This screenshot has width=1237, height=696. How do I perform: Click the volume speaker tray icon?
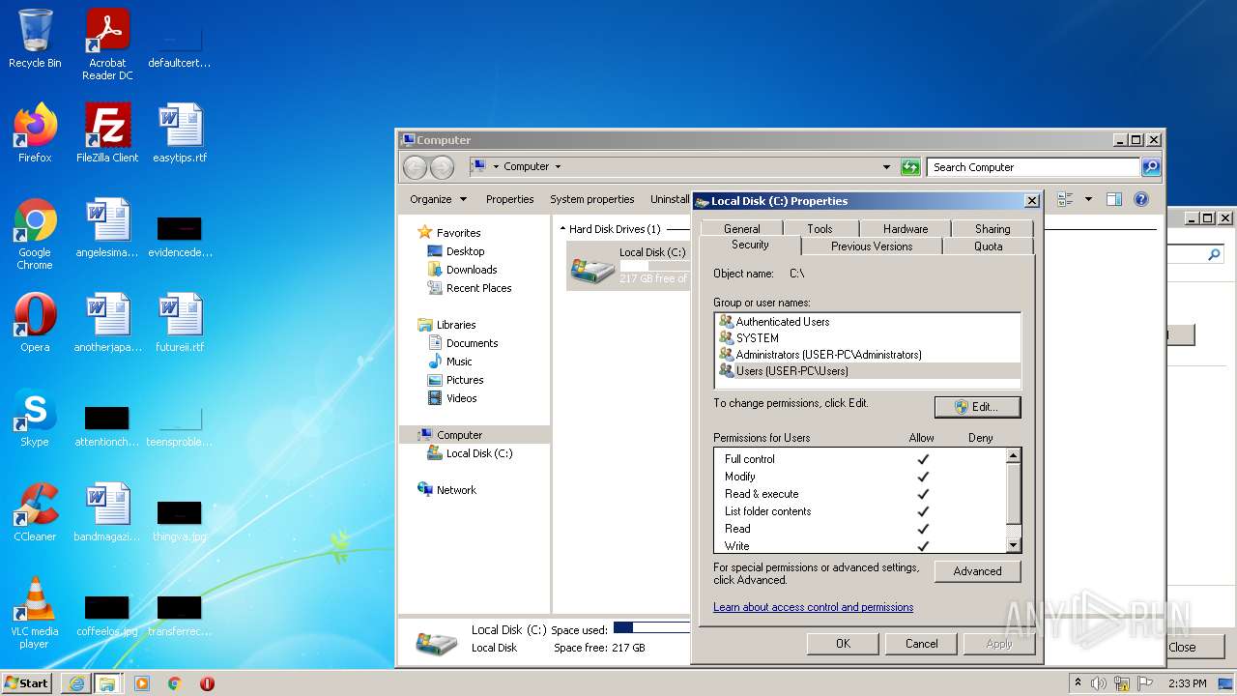coord(1099,683)
